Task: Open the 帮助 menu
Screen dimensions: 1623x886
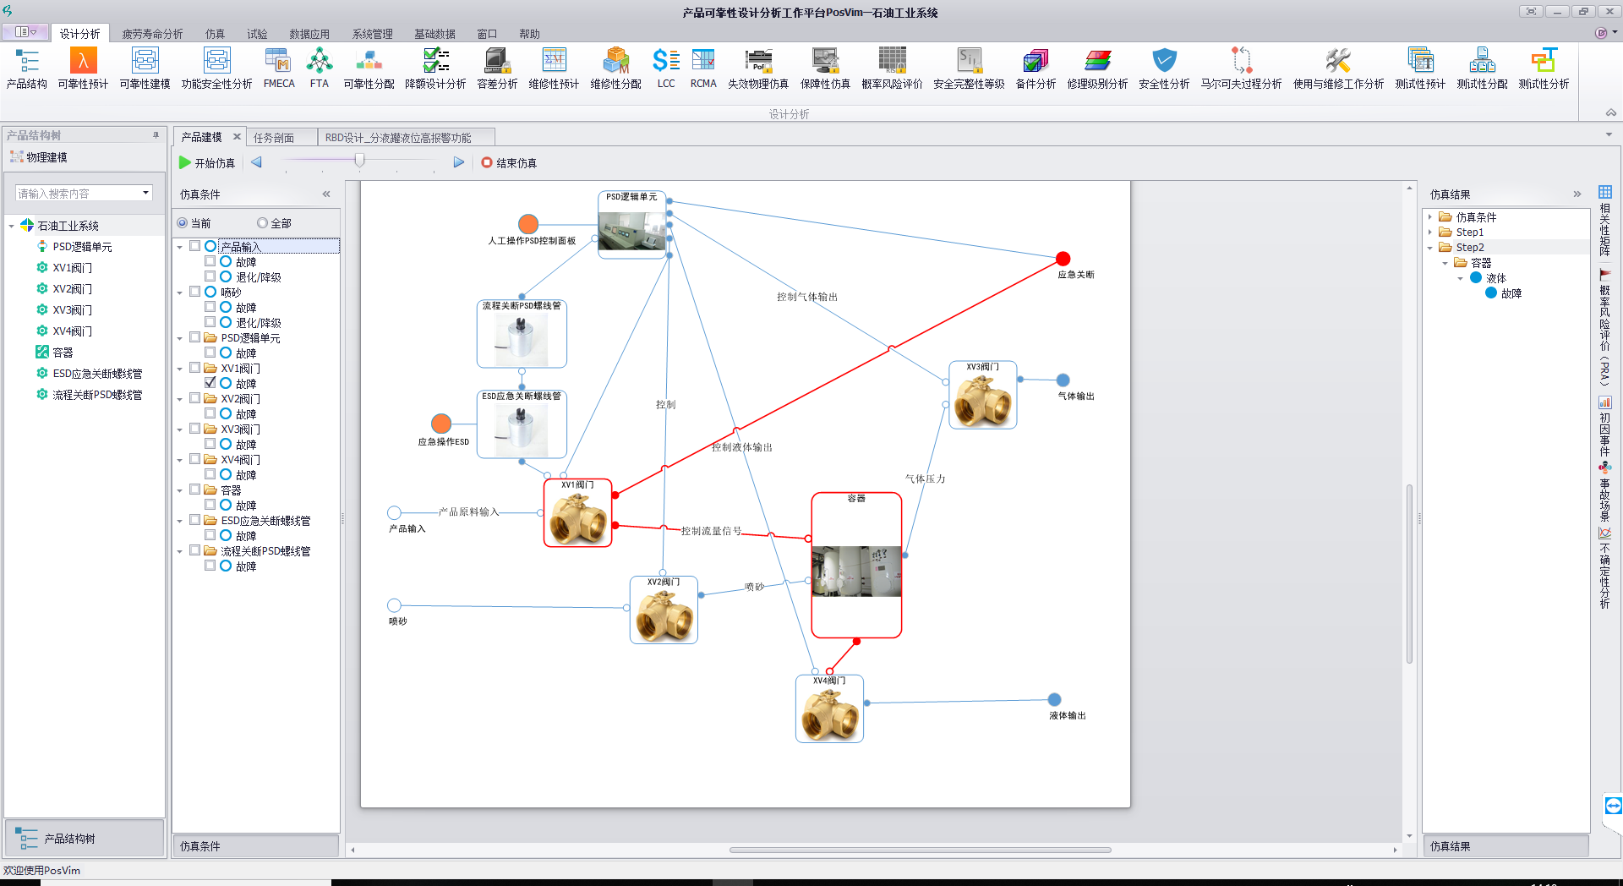Action: tap(529, 34)
